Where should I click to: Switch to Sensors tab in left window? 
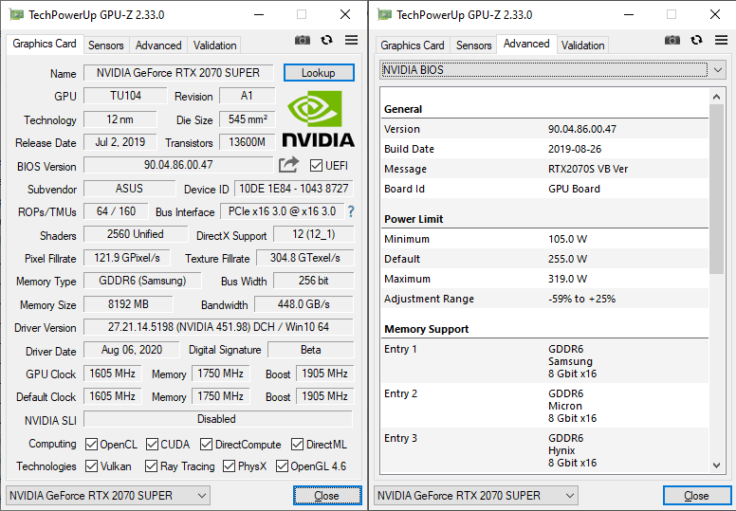(x=106, y=46)
